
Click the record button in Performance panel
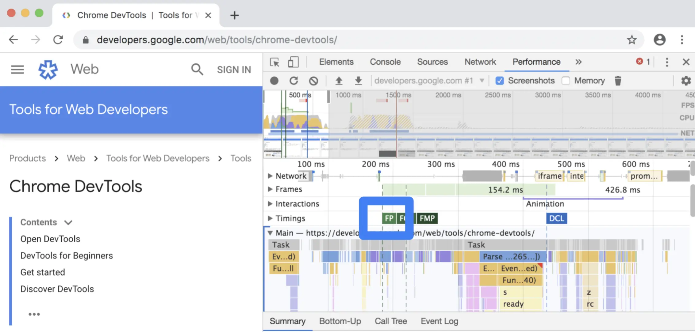(274, 81)
